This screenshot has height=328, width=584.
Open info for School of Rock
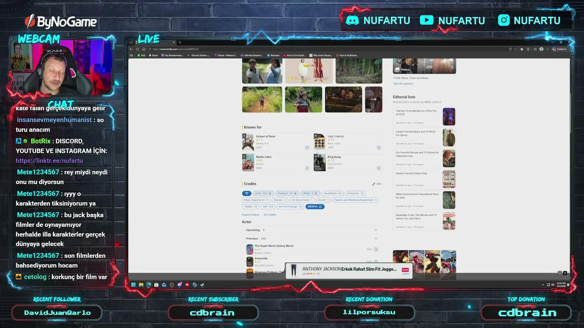pos(307,148)
